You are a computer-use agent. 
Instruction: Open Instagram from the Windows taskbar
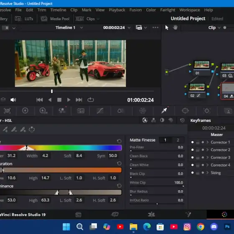[x=187, y=226]
